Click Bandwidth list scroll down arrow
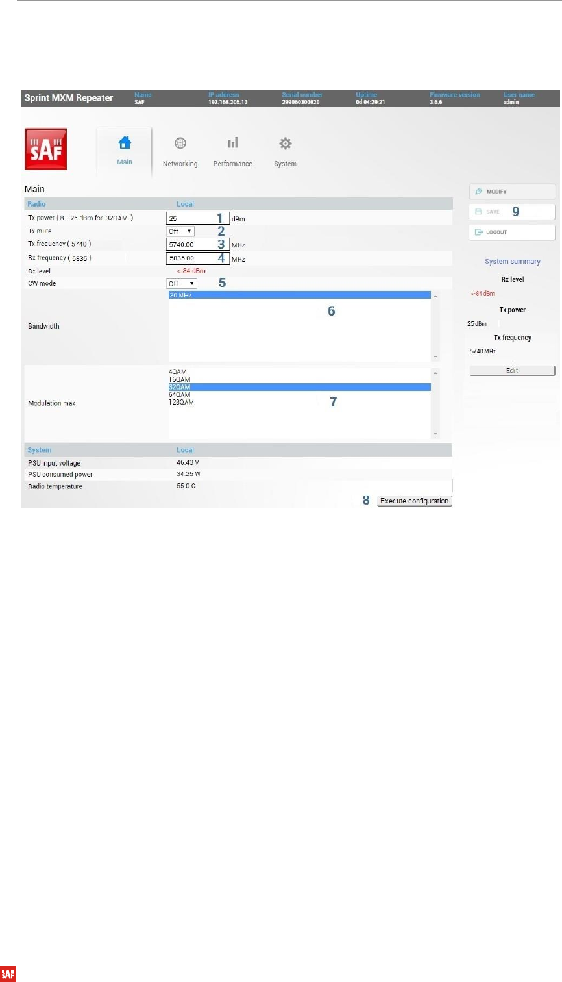Image resolution: width=562 pixels, height=982 pixels. point(435,357)
